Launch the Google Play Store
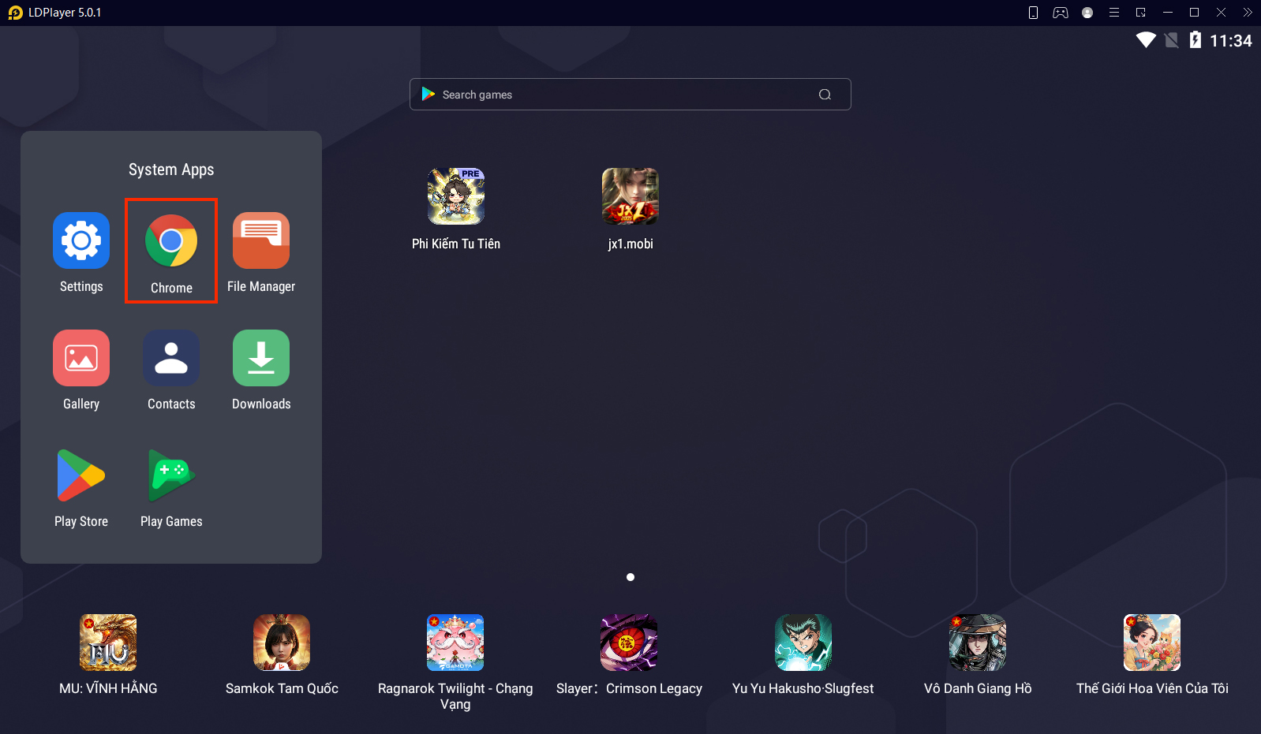 (81, 475)
